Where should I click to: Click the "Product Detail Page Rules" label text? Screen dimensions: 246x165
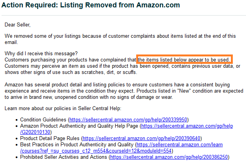[x=50, y=138]
